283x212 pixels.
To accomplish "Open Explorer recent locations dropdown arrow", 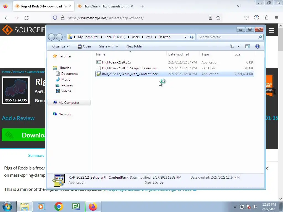I will tap(65, 37).
